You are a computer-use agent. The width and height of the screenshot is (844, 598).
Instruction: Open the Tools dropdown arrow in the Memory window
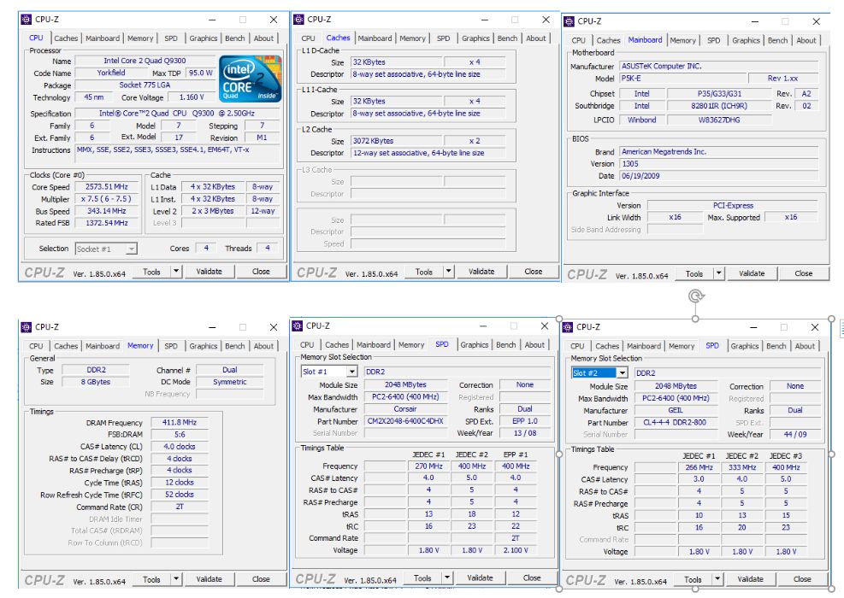click(176, 579)
